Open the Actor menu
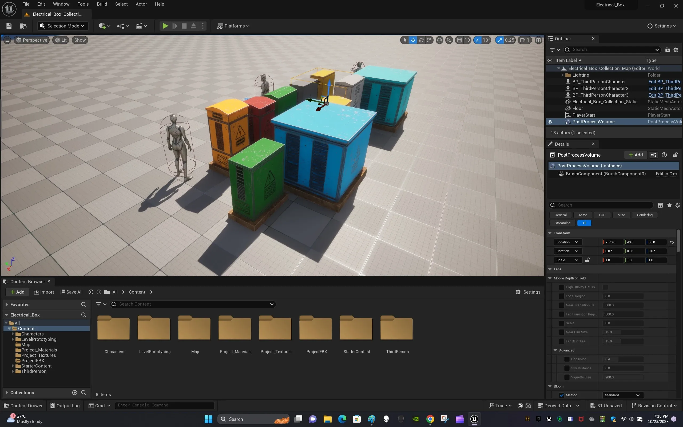The width and height of the screenshot is (683, 427). [141, 4]
